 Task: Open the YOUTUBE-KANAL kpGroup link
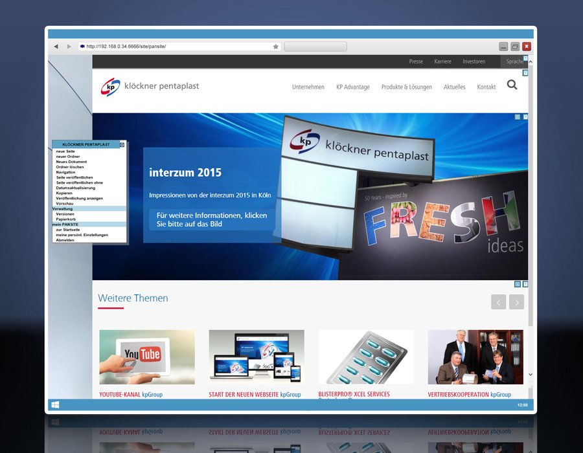coord(131,394)
